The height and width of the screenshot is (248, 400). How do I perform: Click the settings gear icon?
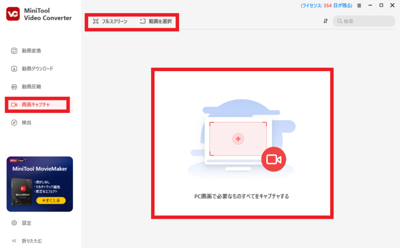(14, 223)
